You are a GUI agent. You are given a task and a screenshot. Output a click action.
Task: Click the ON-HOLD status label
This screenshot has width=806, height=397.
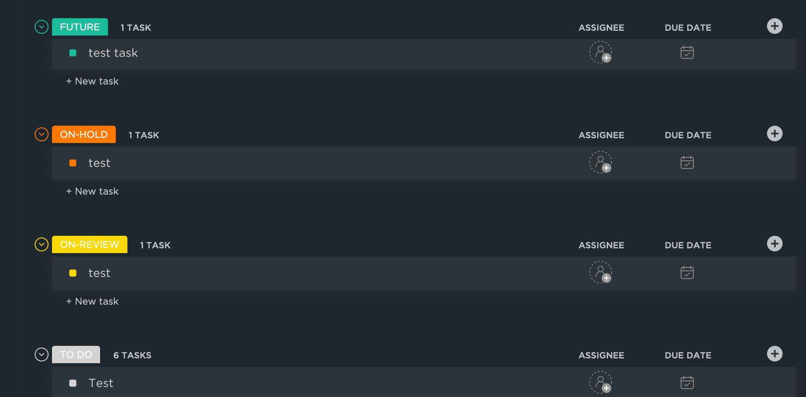pyautogui.click(x=84, y=134)
